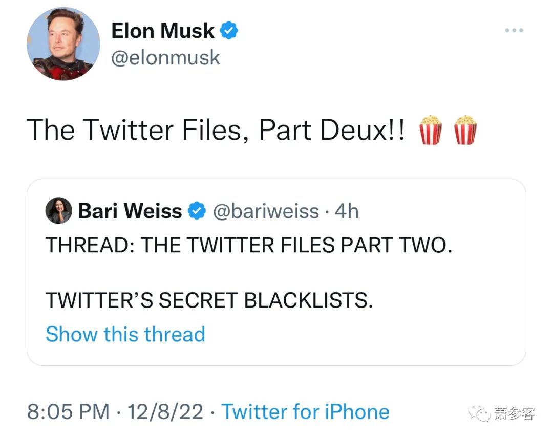Image resolution: width=553 pixels, height=438 pixels.
Task: Open the @elonmusk handle link
Action: pos(165,58)
